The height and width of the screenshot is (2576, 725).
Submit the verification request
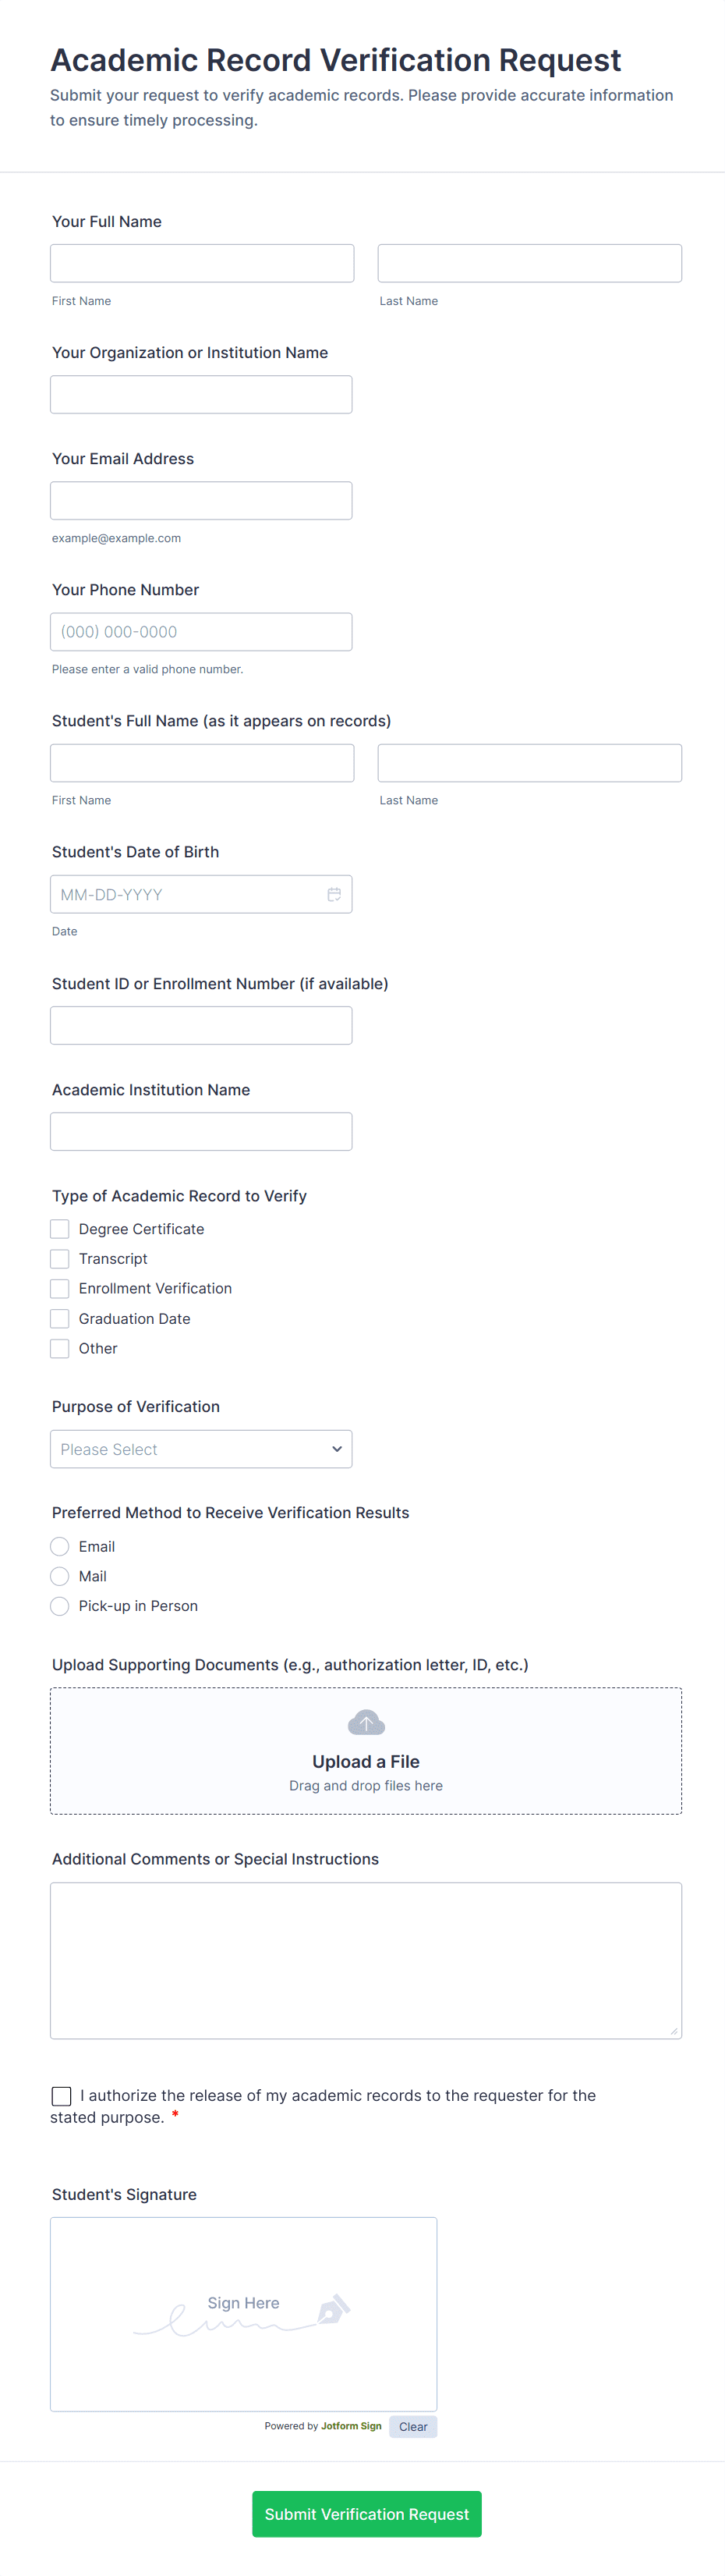point(366,2514)
